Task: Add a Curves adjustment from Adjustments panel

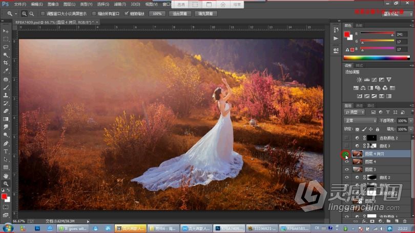Action: pos(374,79)
